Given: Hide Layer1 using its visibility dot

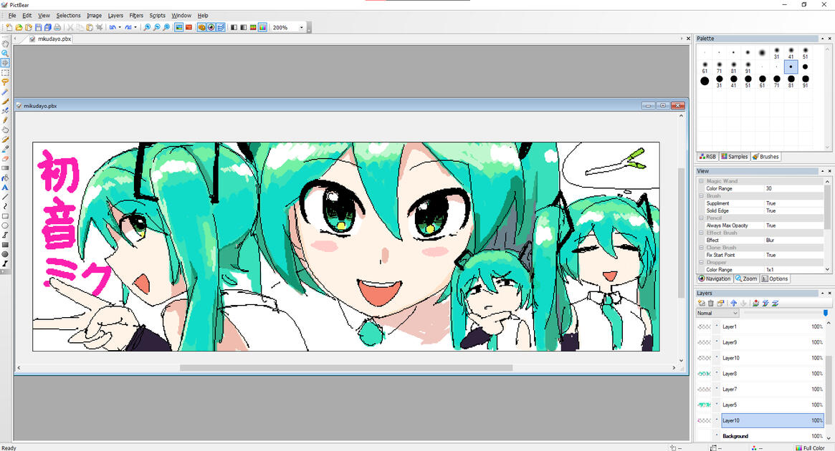Looking at the screenshot, I should point(717,326).
